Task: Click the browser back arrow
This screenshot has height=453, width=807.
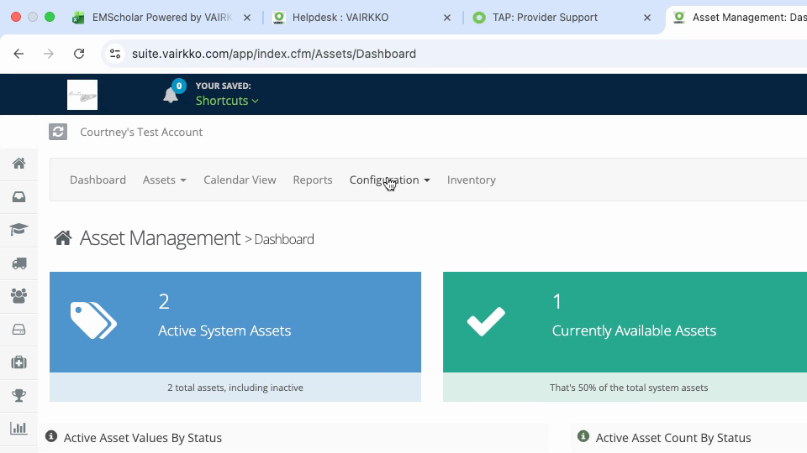Action: point(18,54)
